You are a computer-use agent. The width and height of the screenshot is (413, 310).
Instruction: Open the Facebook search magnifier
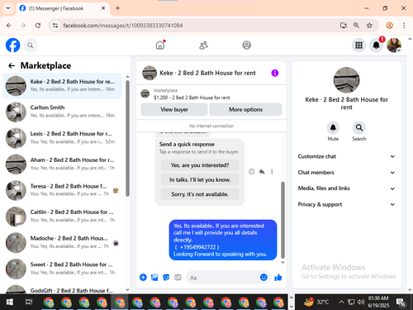31,45
